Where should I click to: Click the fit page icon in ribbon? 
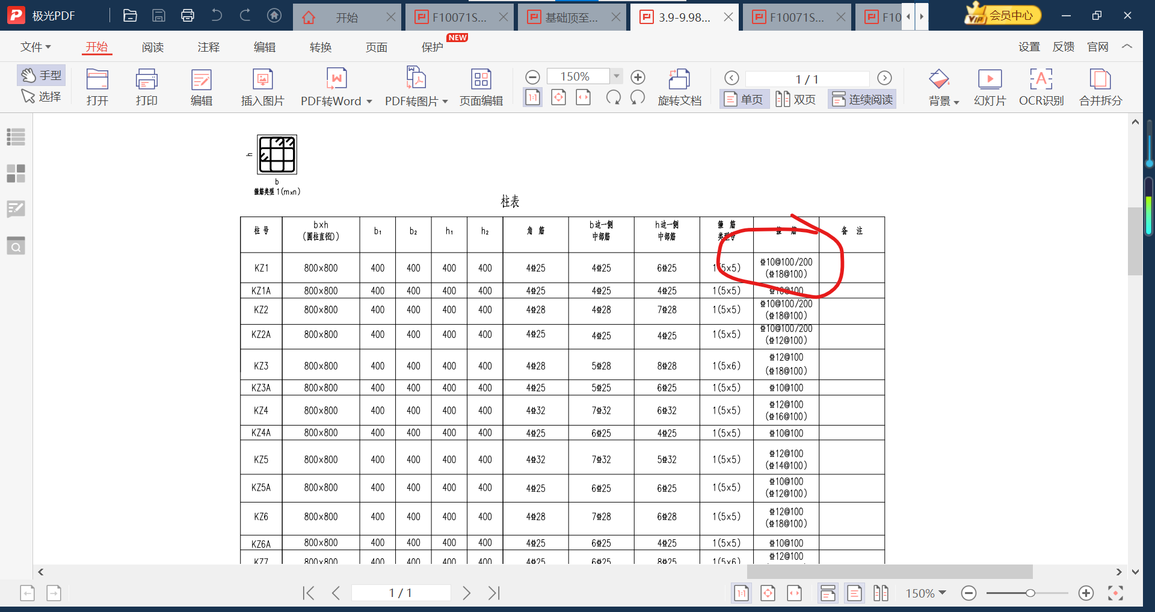[x=558, y=97]
